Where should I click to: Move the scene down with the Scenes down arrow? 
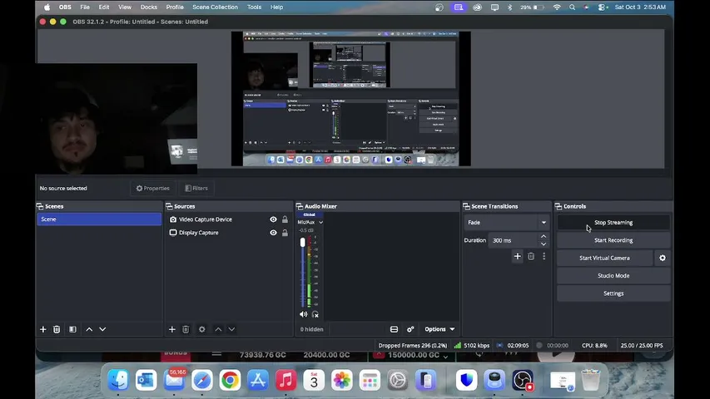pos(102,329)
